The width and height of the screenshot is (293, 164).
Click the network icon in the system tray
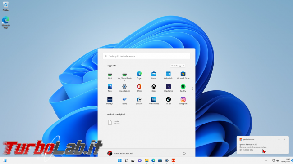pos(273,160)
